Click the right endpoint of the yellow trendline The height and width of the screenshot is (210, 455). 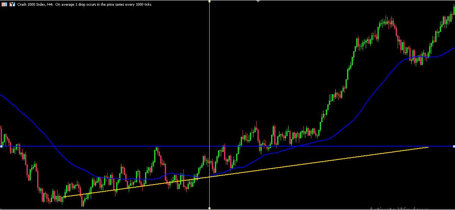[428, 147]
